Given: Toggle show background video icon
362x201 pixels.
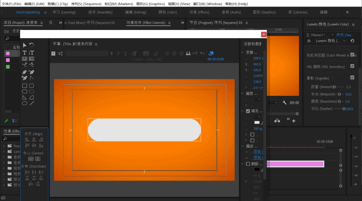Looking at the screenshot, I should coord(211,53).
